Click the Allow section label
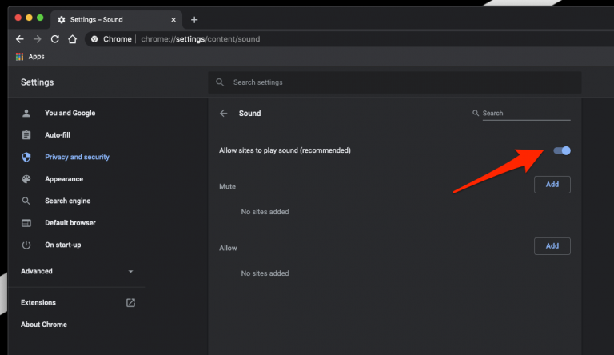614x355 pixels. (228, 248)
